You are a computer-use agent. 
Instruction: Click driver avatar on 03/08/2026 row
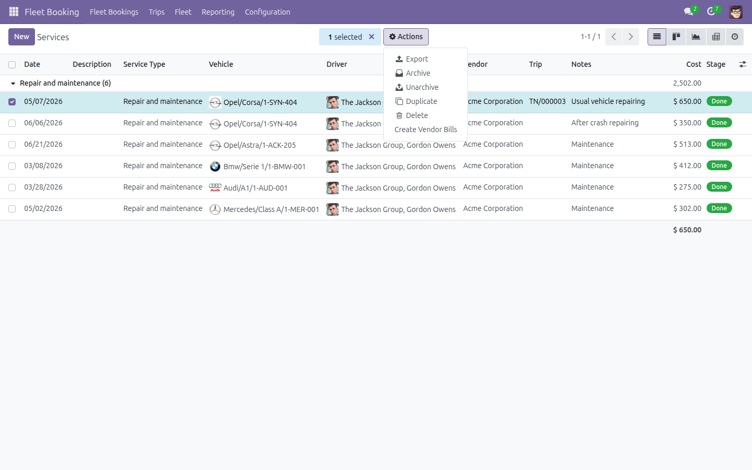pyautogui.click(x=333, y=167)
